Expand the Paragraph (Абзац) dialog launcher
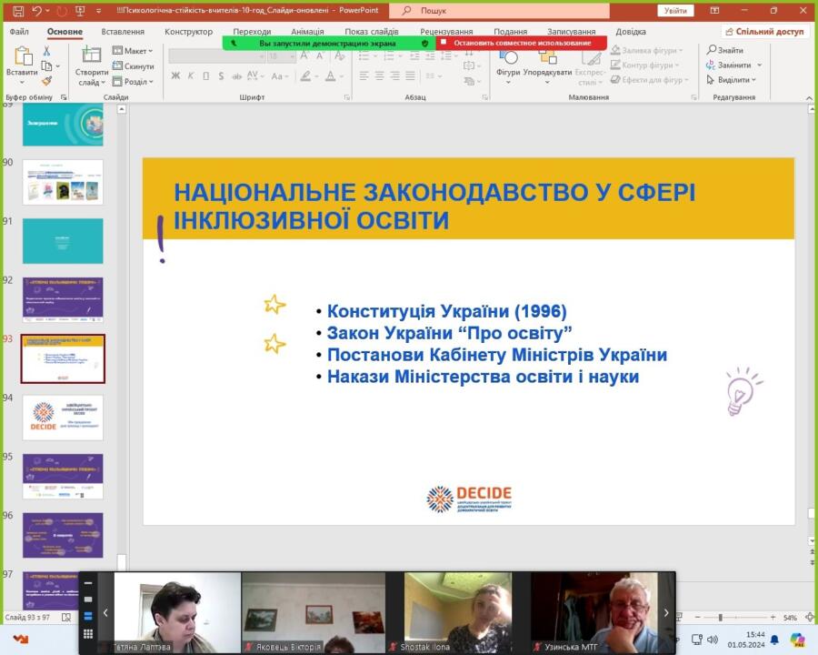Screen dimensions: 818x655 [485, 97]
